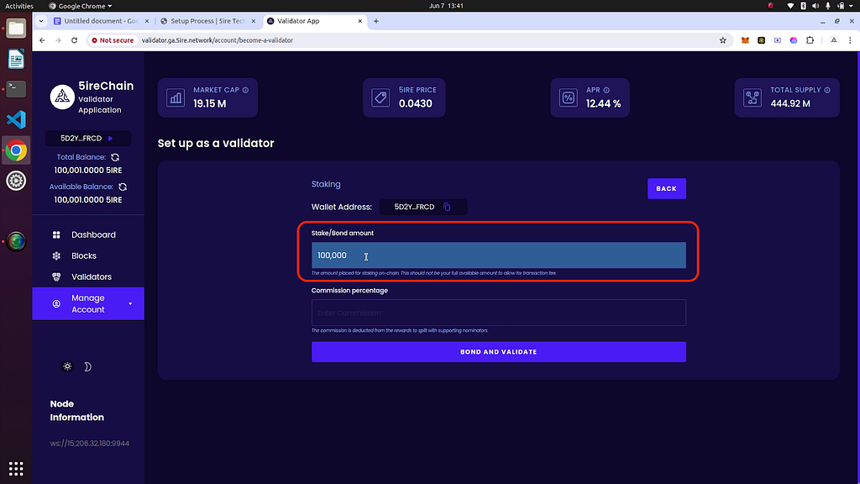
Task: Click the Market Cap info icon
Action: [246, 90]
